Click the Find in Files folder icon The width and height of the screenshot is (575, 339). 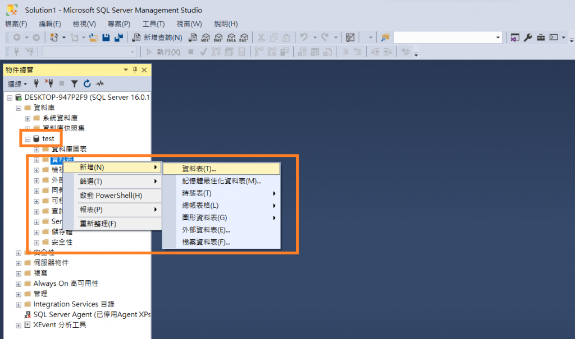[385, 38]
